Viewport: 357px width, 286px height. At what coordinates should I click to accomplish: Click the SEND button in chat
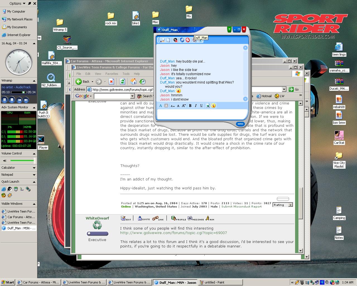[x=240, y=124]
